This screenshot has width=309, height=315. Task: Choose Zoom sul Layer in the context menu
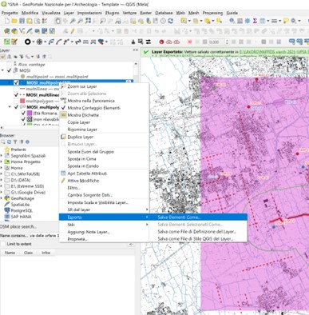104,86
